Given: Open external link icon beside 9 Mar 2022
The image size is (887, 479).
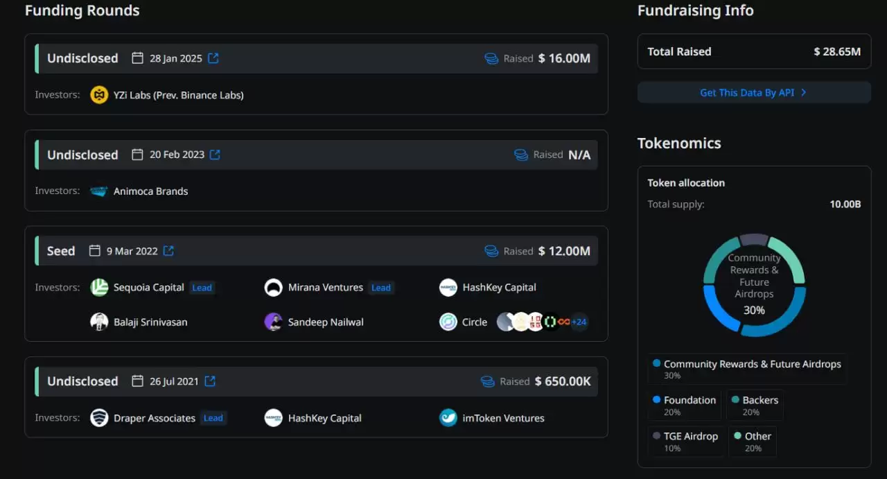Looking at the screenshot, I should click(x=168, y=251).
